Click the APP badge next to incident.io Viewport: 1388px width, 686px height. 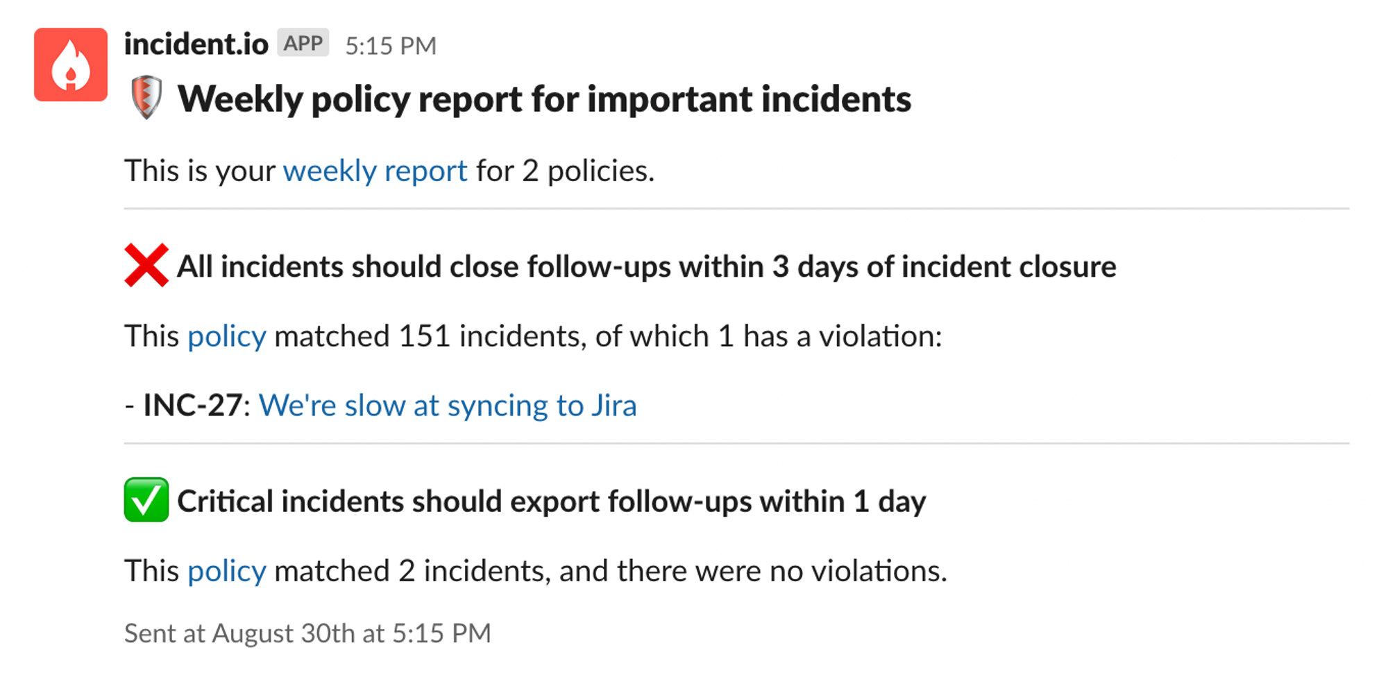click(x=303, y=44)
